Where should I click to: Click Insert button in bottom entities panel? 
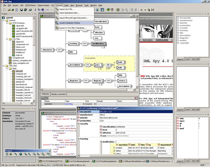click(187, 161)
